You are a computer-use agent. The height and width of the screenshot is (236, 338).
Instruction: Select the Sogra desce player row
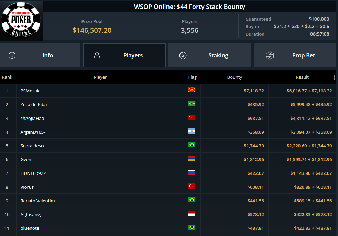[168, 146]
